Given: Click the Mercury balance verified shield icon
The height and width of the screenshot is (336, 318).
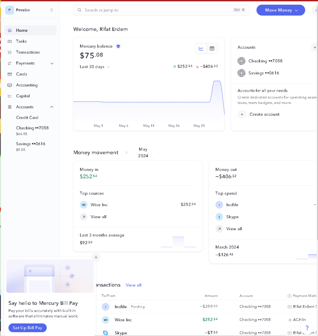Looking at the screenshot, I should pyautogui.click(x=118, y=46).
